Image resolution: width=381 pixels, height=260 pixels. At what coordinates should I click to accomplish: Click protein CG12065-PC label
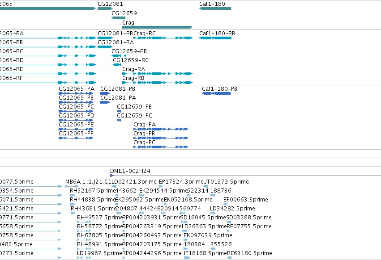[76, 107]
